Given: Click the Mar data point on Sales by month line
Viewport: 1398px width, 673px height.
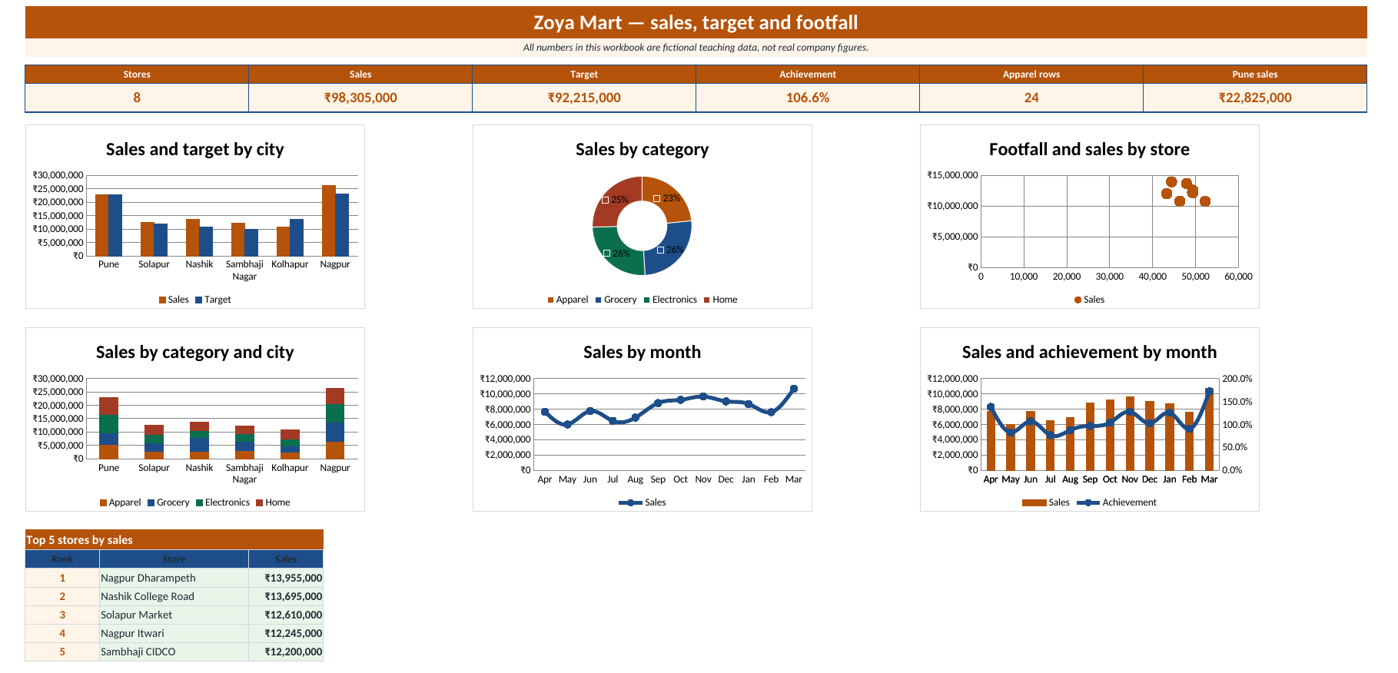Looking at the screenshot, I should click(794, 389).
